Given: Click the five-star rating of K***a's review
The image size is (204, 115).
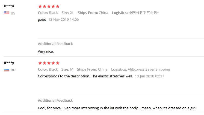Looking at the screenshot, I should [49, 6].
